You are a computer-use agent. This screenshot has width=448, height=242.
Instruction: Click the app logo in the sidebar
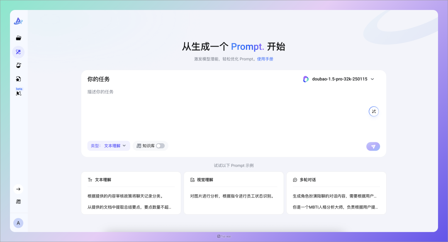[18, 21]
